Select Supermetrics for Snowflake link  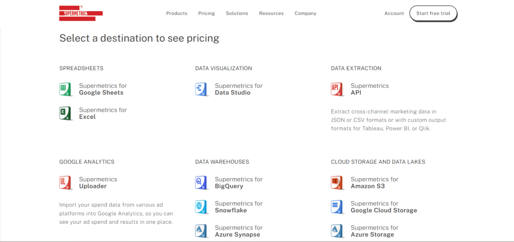pos(238,207)
